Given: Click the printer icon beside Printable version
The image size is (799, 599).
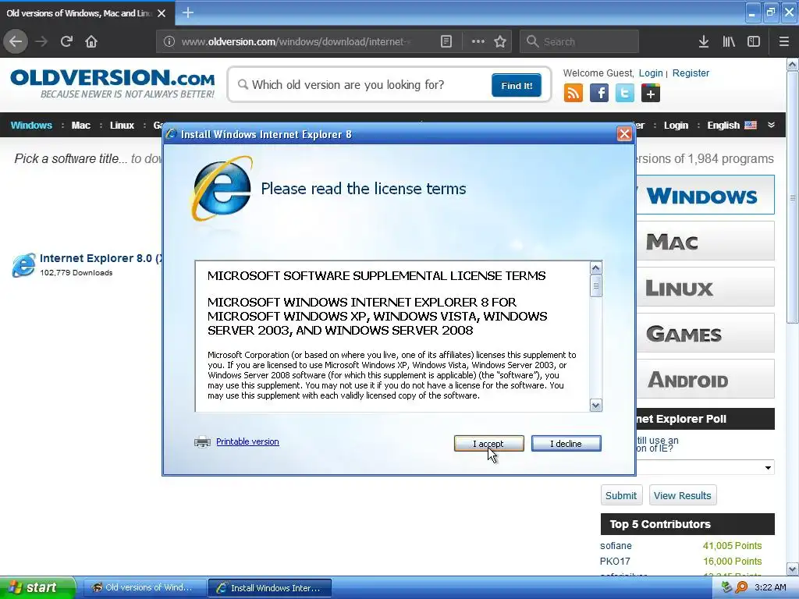Looking at the screenshot, I should pos(202,441).
